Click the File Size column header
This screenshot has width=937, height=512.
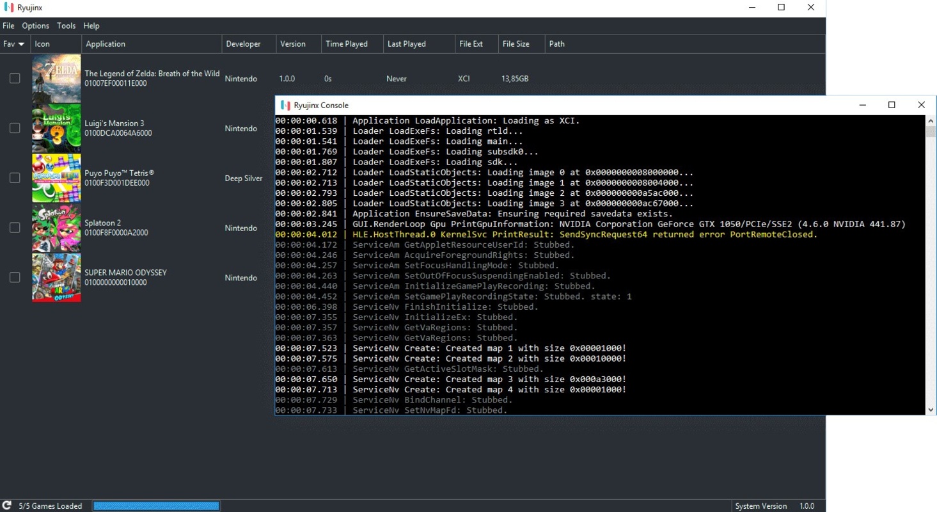(x=521, y=44)
